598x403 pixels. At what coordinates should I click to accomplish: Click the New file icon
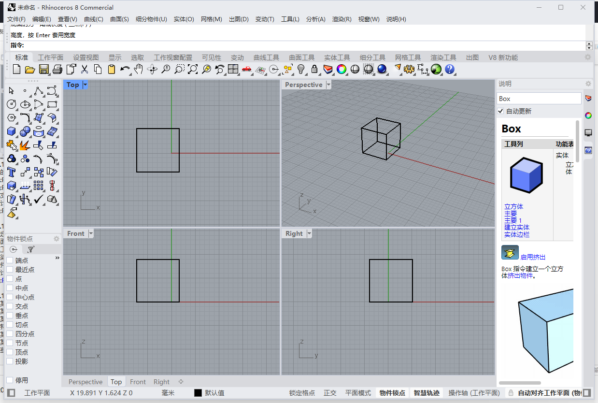pos(16,69)
